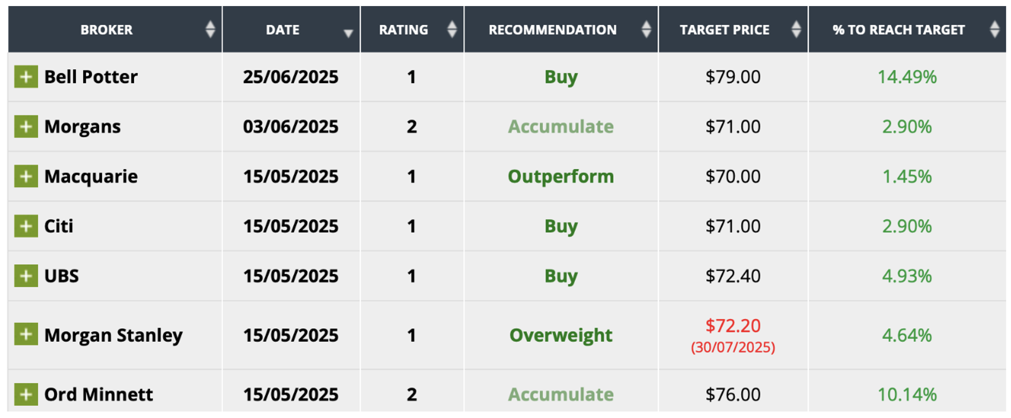Click the RECOMMENDATION header label

553,30
